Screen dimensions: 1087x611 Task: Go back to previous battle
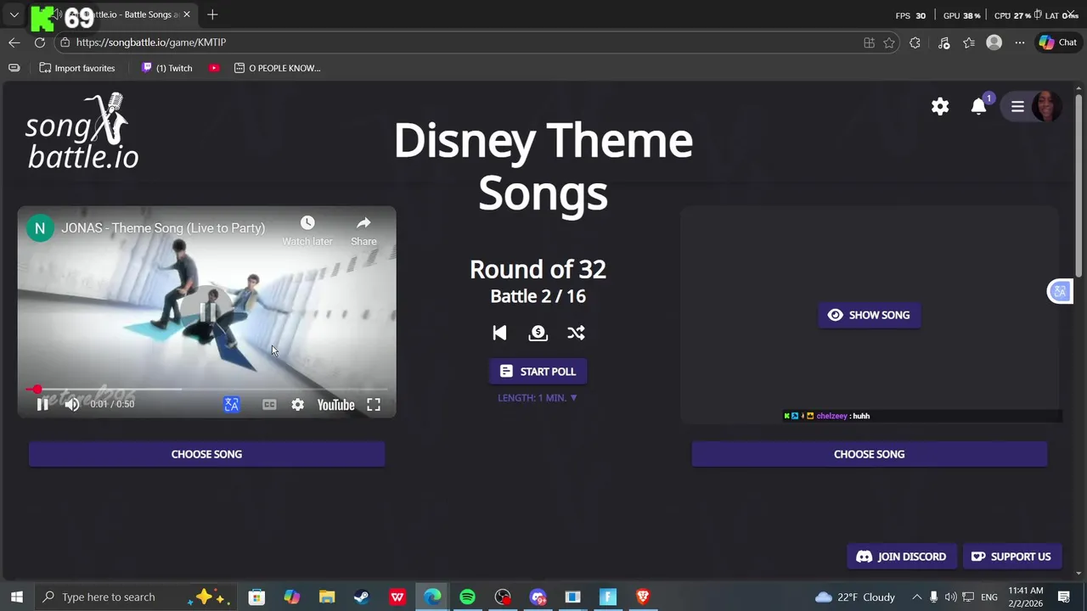(499, 334)
